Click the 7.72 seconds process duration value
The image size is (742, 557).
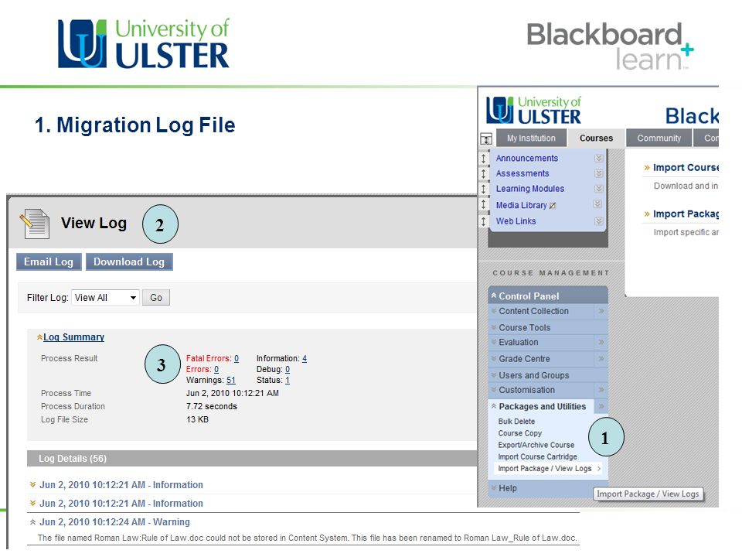click(212, 406)
